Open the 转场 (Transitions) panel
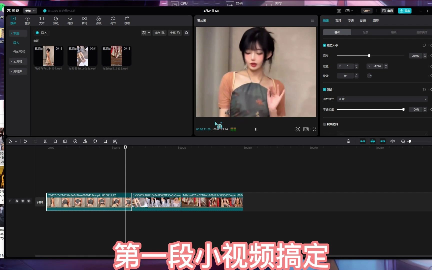This screenshot has height=270, width=432. (84, 20)
